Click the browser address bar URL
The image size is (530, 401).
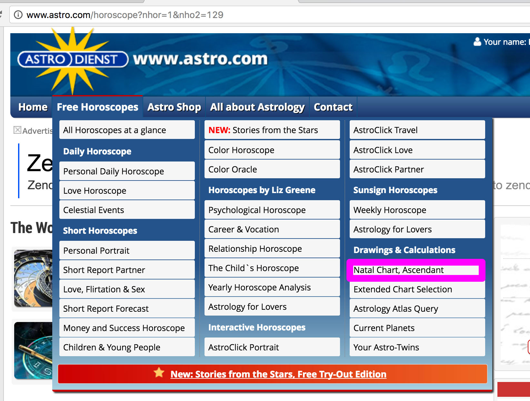pyautogui.click(x=125, y=15)
